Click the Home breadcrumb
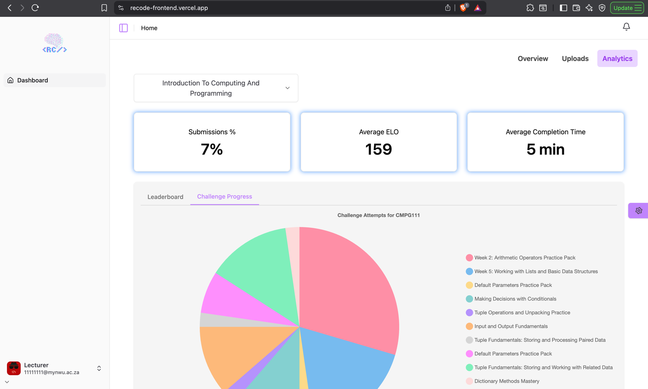 pos(149,28)
